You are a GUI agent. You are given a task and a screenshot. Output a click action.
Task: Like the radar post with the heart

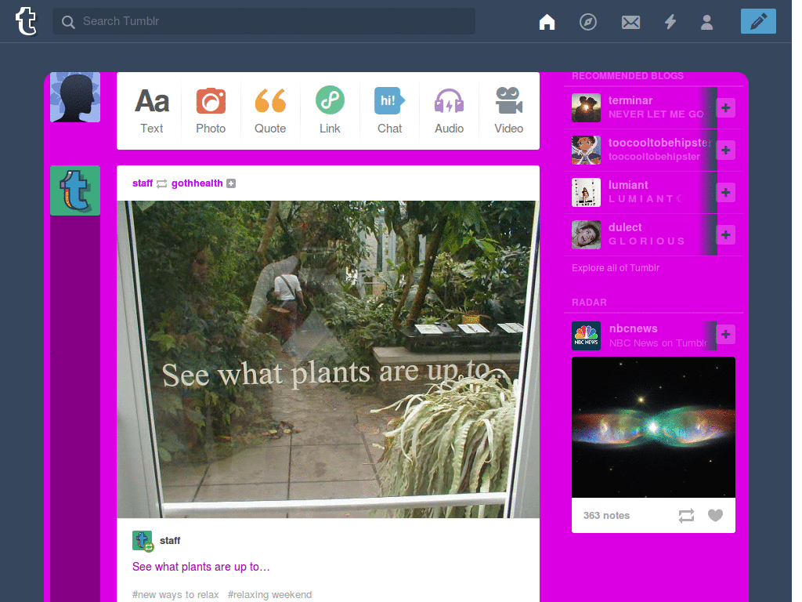(716, 516)
